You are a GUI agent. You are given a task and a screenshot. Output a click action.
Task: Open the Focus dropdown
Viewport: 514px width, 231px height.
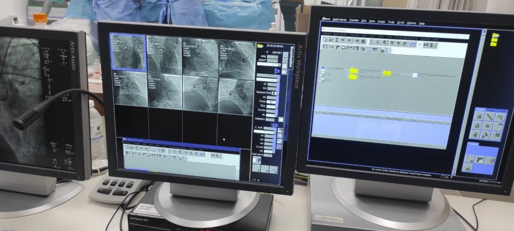pyautogui.click(x=271, y=101)
